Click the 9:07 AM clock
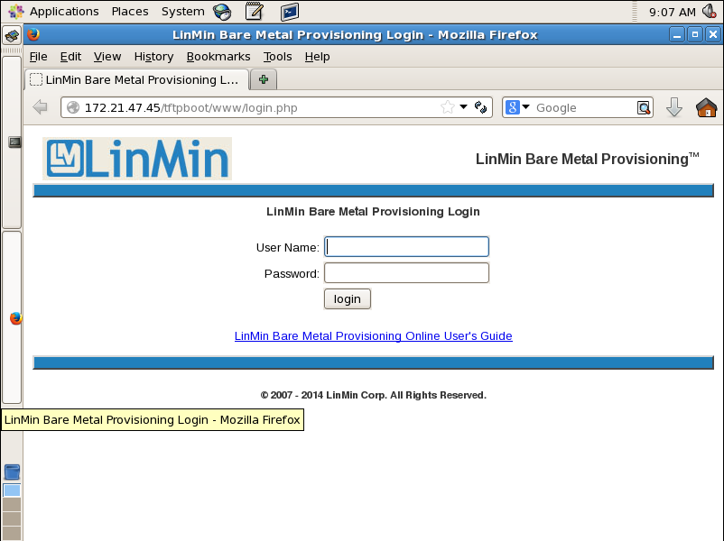724x541 pixels. point(673,12)
